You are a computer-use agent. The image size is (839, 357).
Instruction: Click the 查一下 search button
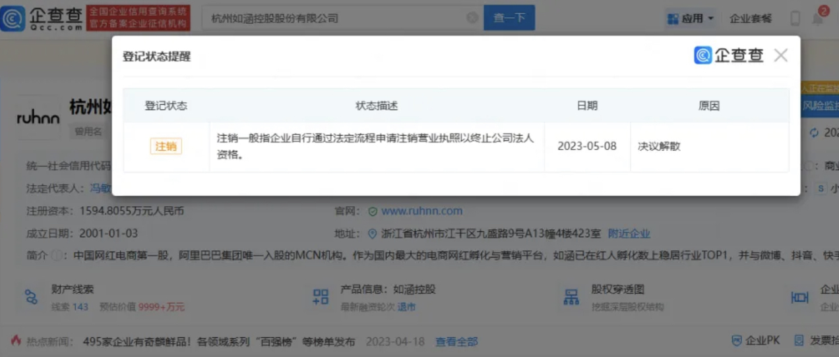[x=509, y=18]
